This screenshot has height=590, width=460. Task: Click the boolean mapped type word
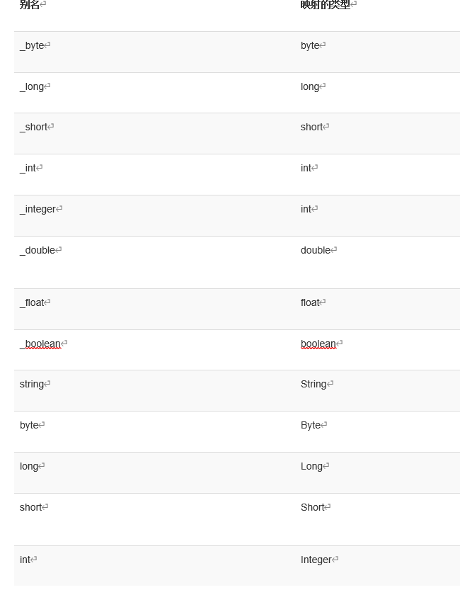[318, 344]
